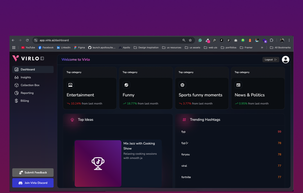Open the Mix Jazz with Cooking Show thumbnail
Image resolution: width=303 pixels, height=193 pixels.
pos(98,164)
